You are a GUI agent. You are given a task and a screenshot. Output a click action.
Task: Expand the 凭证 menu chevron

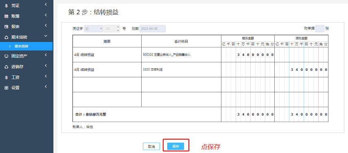(x=46, y=4)
